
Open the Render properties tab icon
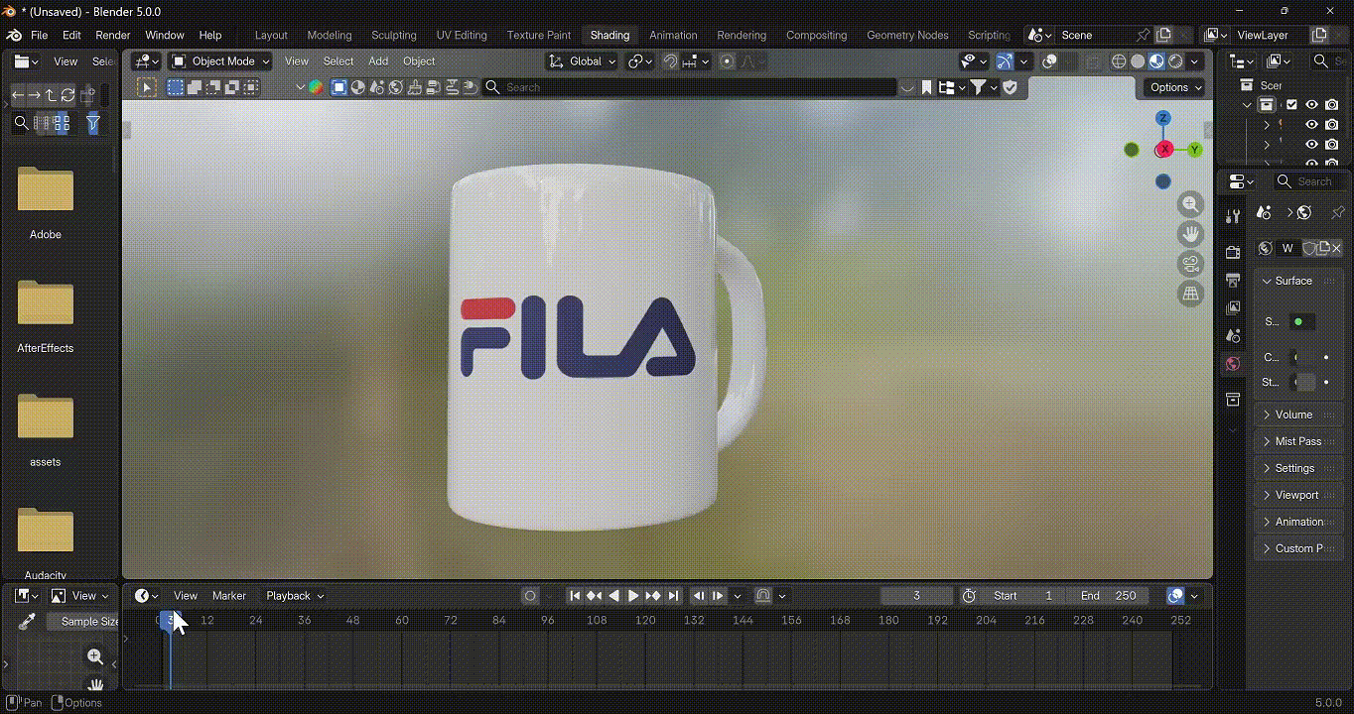coord(1233,252)
